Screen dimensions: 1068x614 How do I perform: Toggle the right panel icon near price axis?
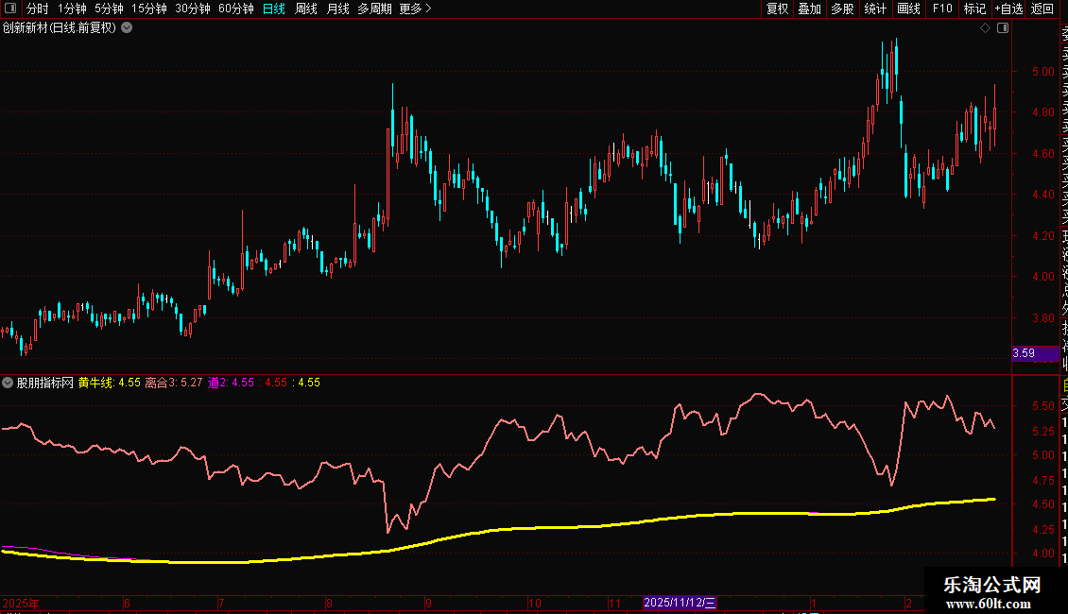pos(1003,28)
